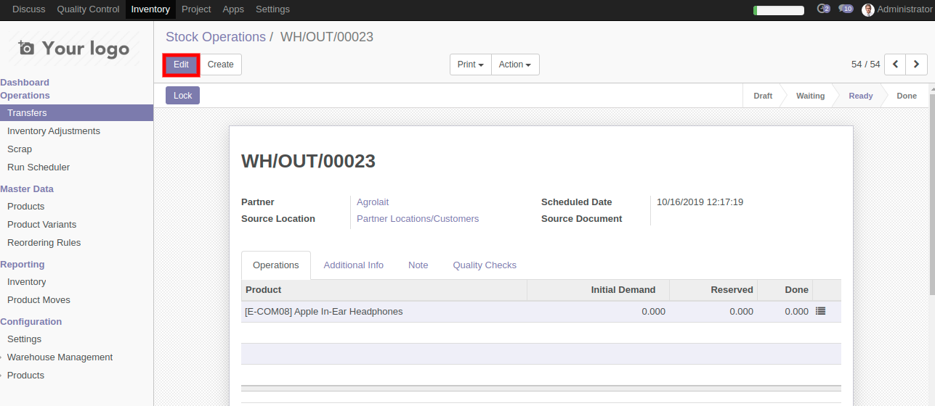Open the conversations chat bubble icon

click(845, 9)
